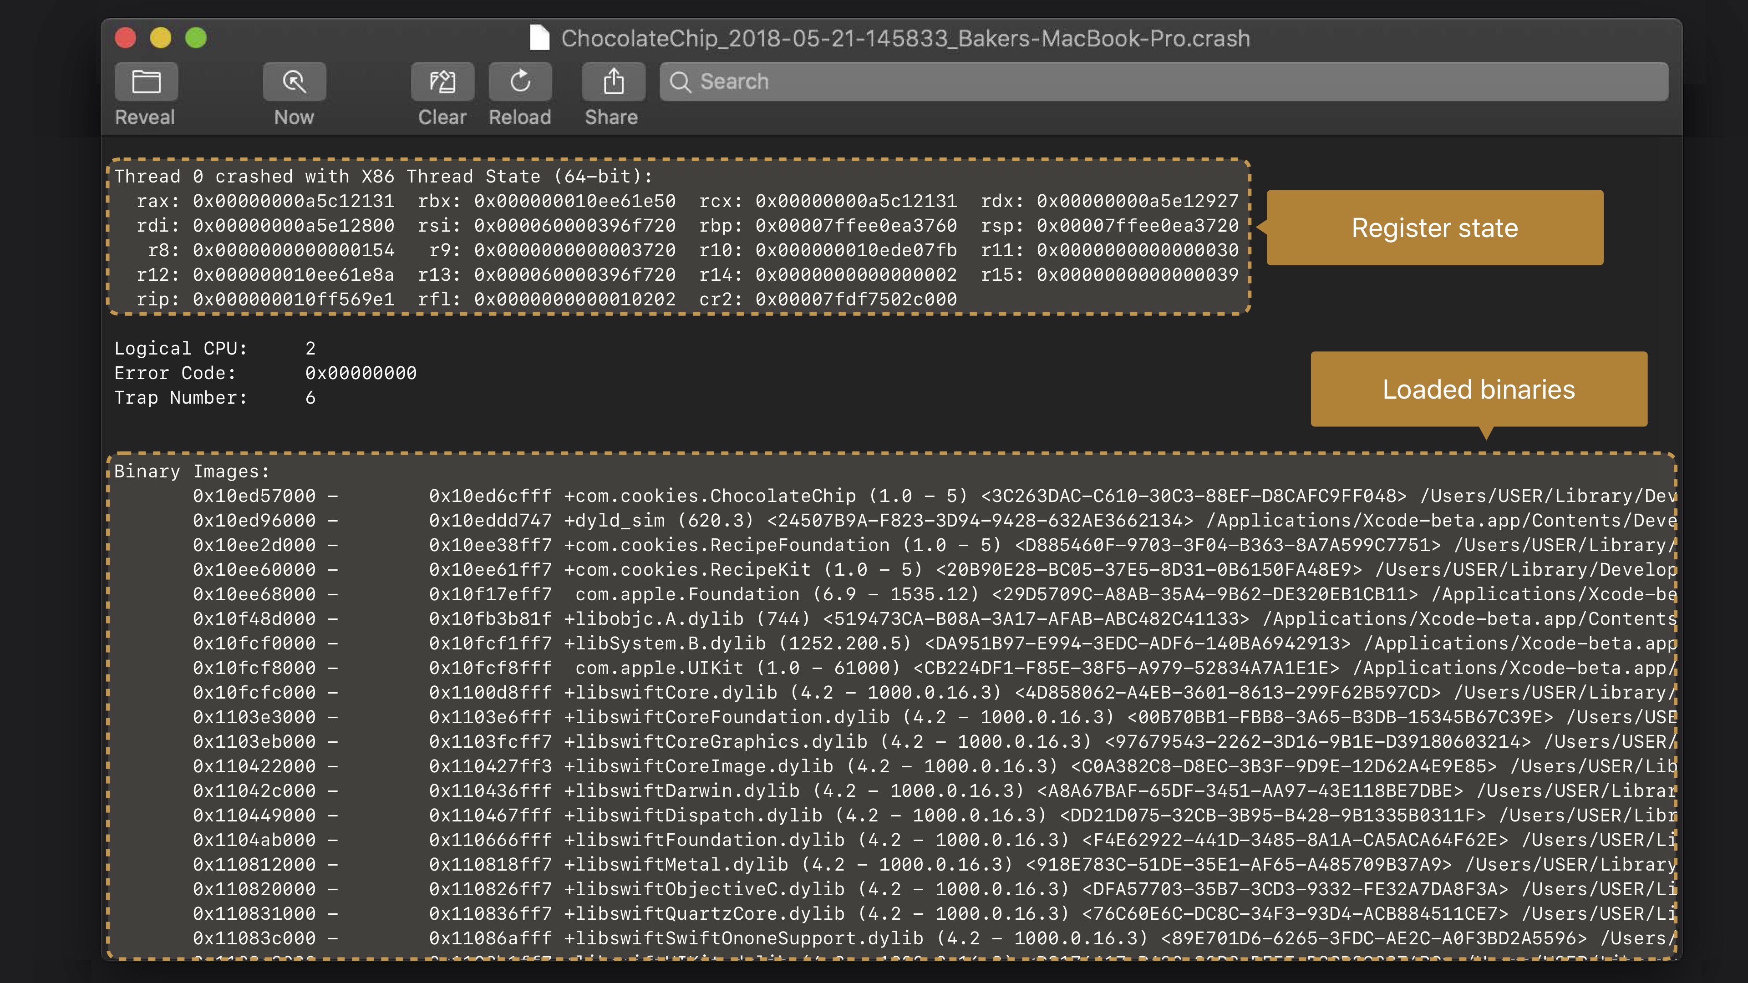Viewport: 1748px width, 983px height.
Task: Click the com.cookies.ChocolateChip binary line
Action: [709, 496]
